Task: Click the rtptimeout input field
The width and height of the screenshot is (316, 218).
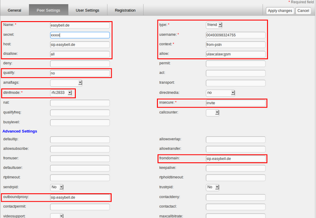Action: pyautogui.click(x=80, y=178)
